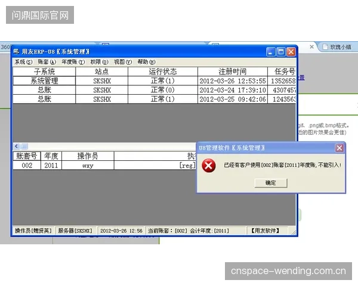Click the 子系统 column header
Viewport: 358px width, 286px height.
pos(44,71)
